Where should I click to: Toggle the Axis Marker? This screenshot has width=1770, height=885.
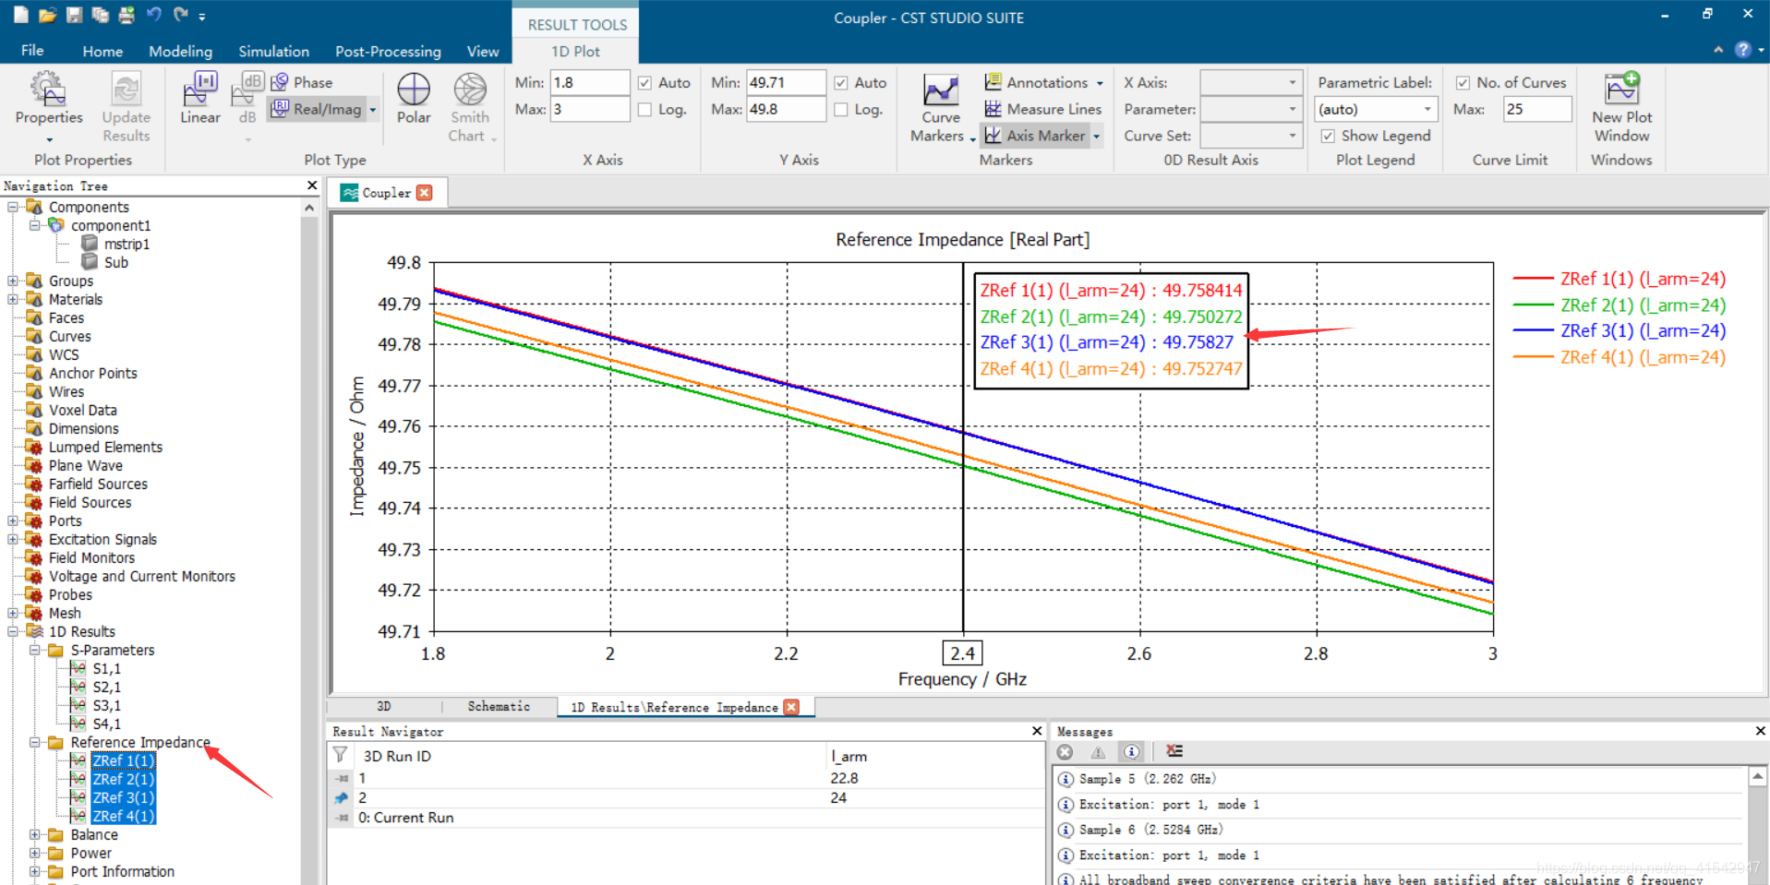pos(1035,136)
